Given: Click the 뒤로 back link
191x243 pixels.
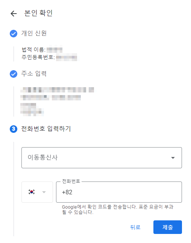Looking at the screenshot, I should [x=135, y=227].
